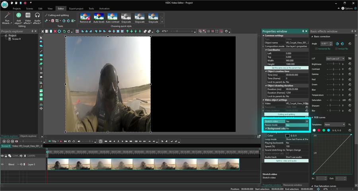This screenshot has width=358, height=191.
Task: Select No in the Stretch video dropdown list
Action: [x=297, y=129]
